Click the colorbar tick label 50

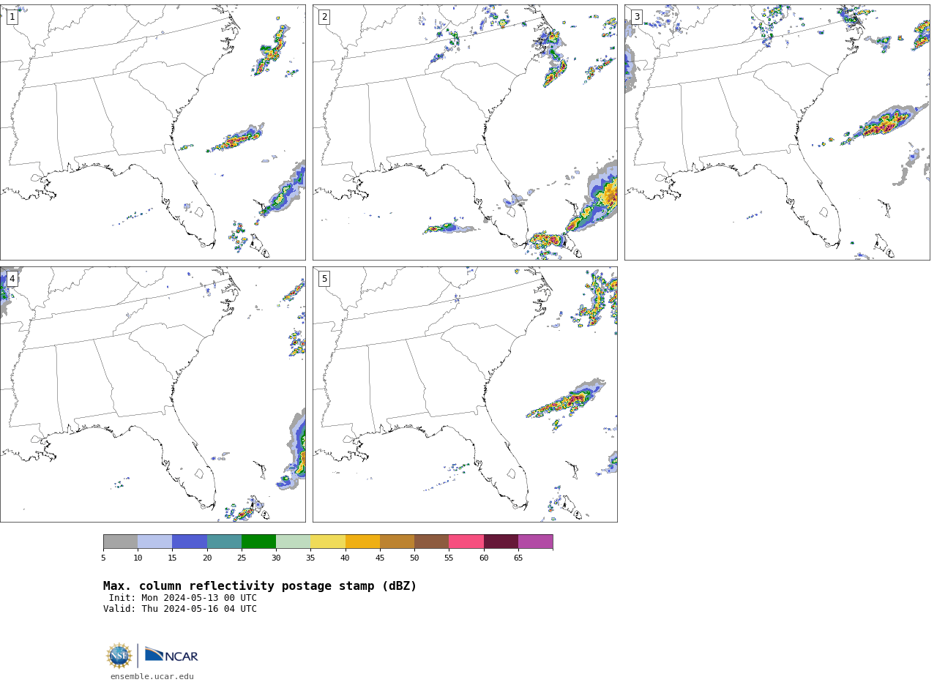click(414, 558)
